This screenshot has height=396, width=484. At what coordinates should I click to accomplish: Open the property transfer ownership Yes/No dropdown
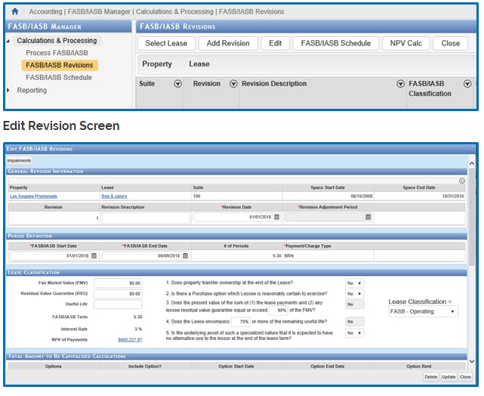pos(354,283)
